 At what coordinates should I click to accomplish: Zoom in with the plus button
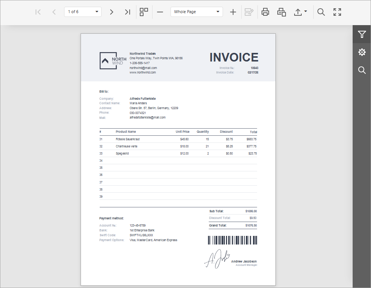233,12
